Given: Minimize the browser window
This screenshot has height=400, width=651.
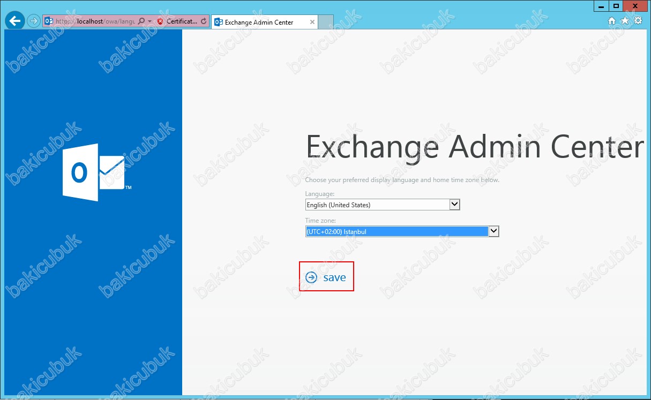Looking at the screenshot, I should [x=601, y=5].
